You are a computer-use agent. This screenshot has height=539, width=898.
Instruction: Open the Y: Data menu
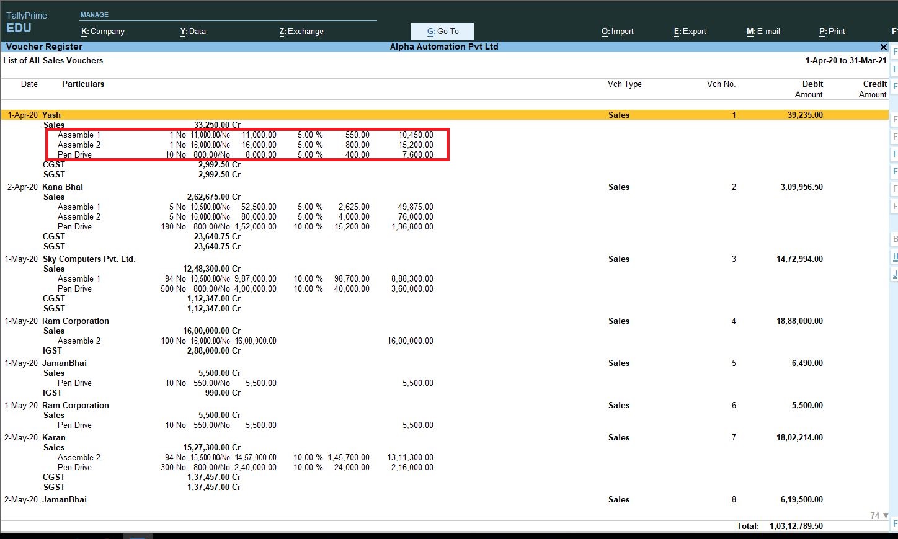(x=193, y=31)
